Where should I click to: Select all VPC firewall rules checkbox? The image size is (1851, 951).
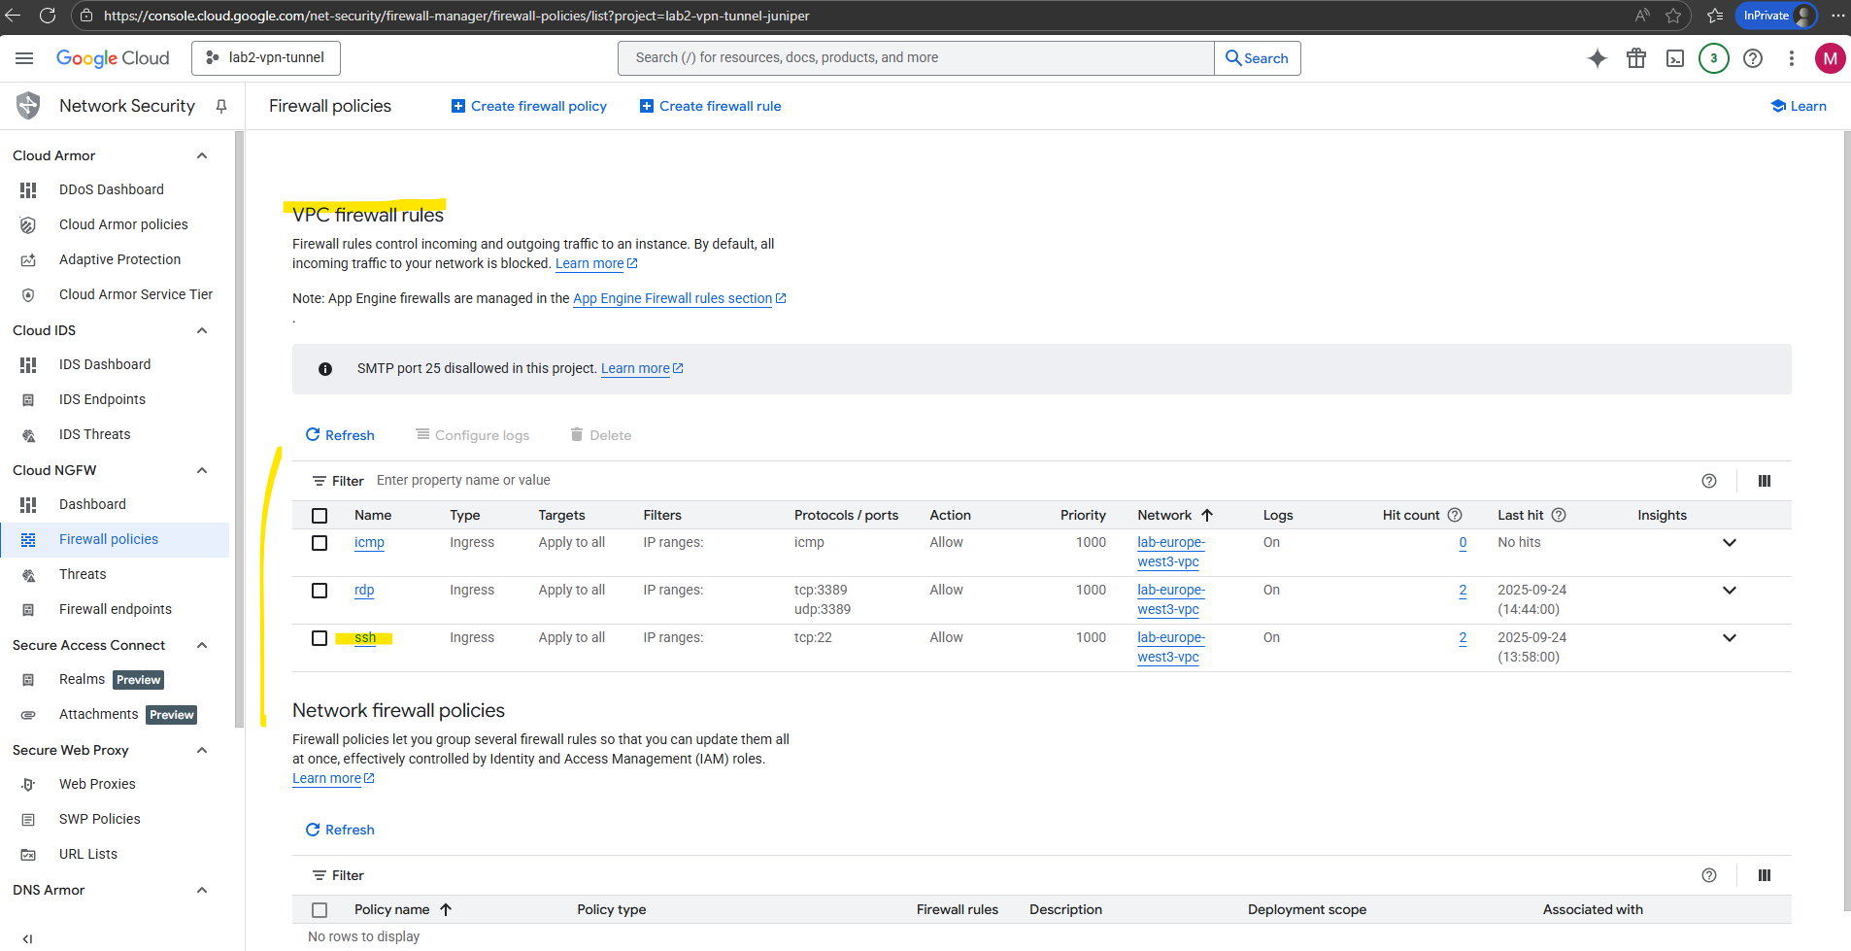tap(320, 516)
